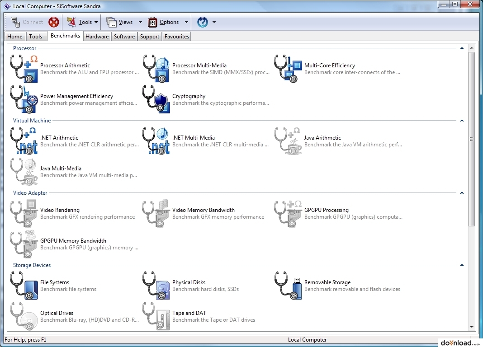This screenshot has width=483, height=347.
Task: Launch the Multi-Core Efficiency benchmark icon
Action: click(288, 69)
